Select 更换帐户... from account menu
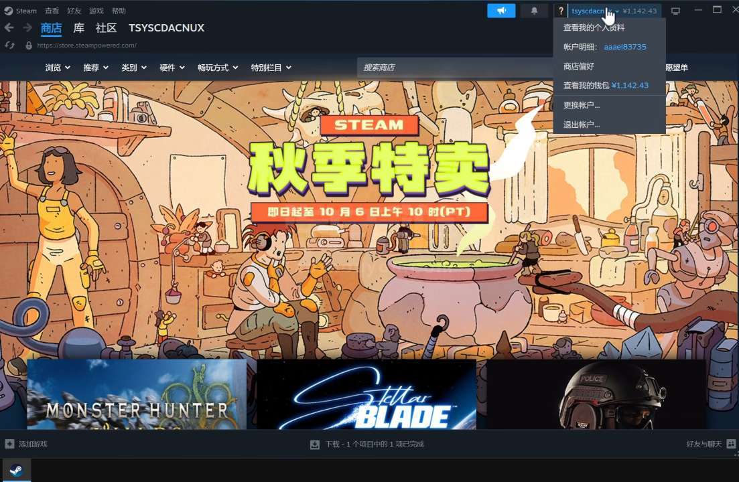 point(582,105)
